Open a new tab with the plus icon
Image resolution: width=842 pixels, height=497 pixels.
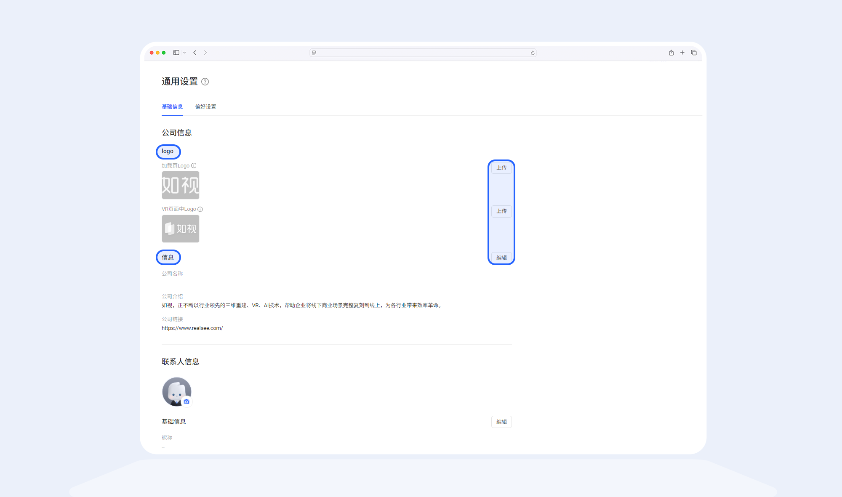coord(682,53)
